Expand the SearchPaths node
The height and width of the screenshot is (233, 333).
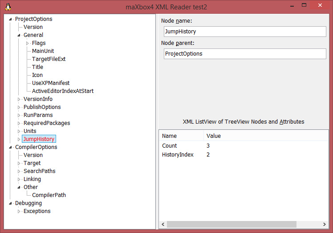point(19,171)
